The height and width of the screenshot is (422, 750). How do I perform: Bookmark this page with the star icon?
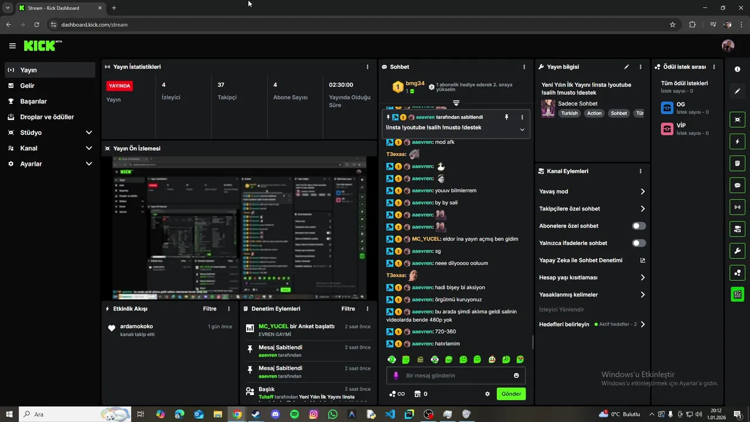pos(673,25)
